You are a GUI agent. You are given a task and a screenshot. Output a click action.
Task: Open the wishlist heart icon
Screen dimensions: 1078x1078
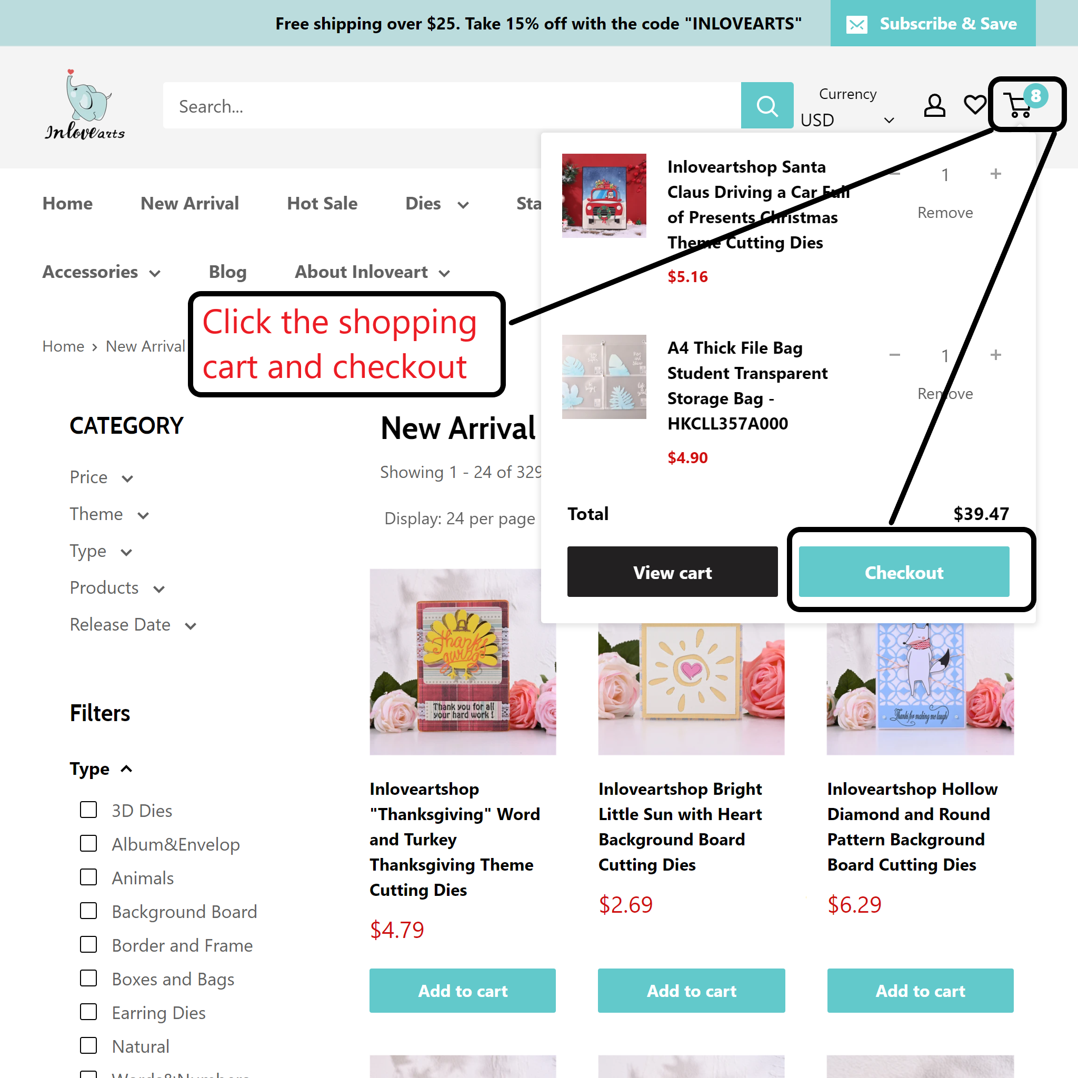coord(975,105)
